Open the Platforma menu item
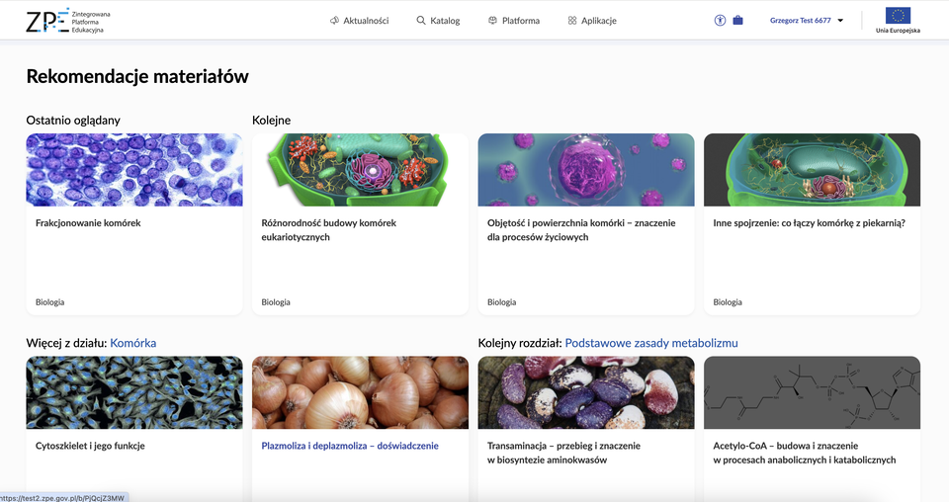The width and height of the screenshot is (949, 502). pyautogui.click(x=520, y=21)
